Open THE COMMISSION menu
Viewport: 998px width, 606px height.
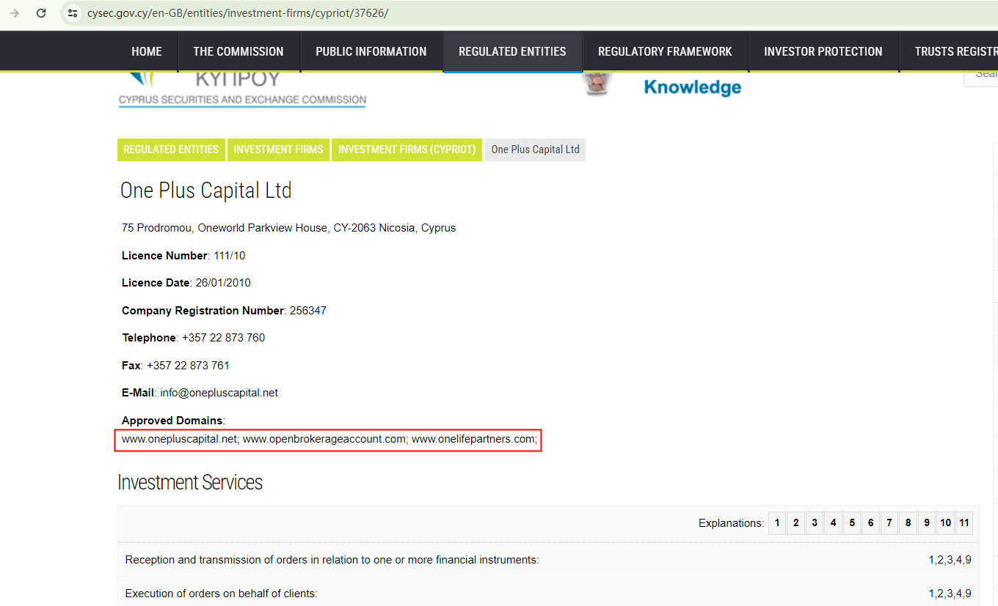238,51
